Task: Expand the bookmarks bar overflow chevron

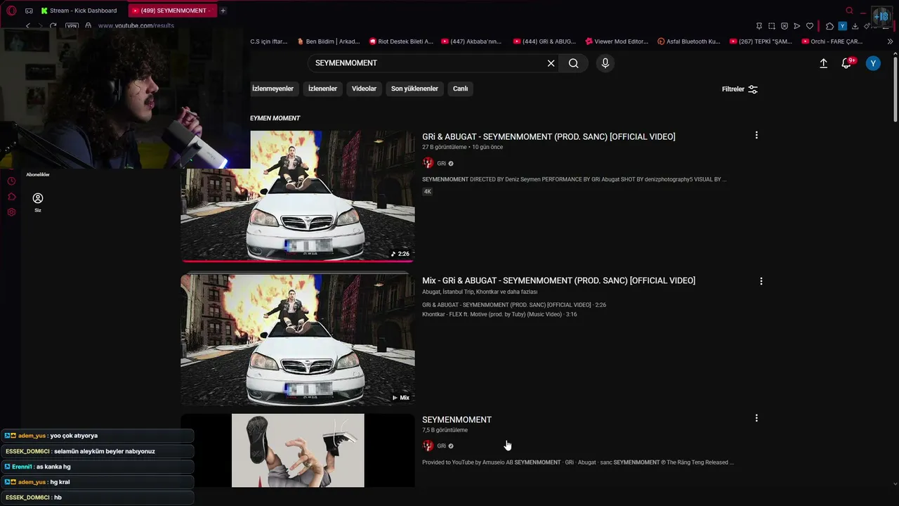Action: click(x=890, y=41)
